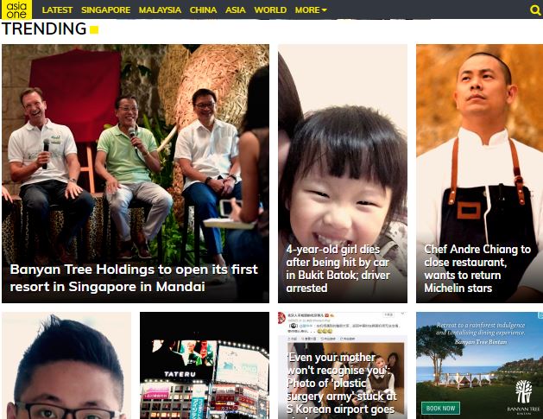Open the TATERU night cityscape thumbnail
Viewport: 543px width, 419px height.
point(205,365)
